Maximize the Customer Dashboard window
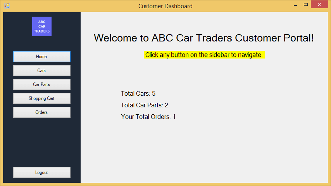Viewport: 331px width, 186px height. coord(306,5)
